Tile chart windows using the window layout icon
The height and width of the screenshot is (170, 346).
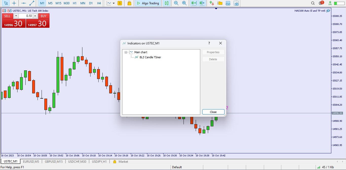point(228,3)
